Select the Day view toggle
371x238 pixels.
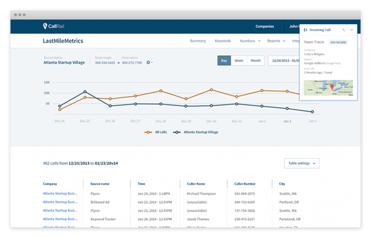(x=224, y=61)
